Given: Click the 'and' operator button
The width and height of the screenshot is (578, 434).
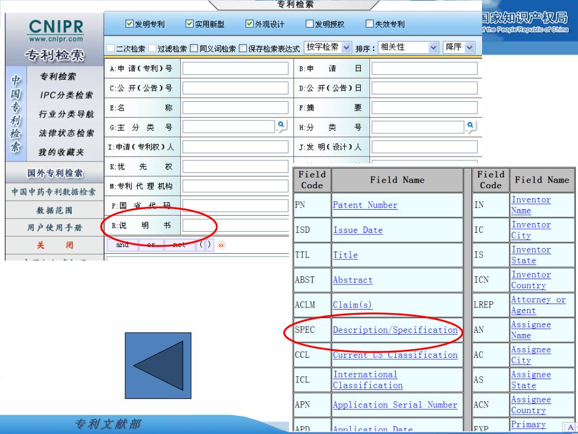Looking at the screenshot, I should click(x=122, y=245).
